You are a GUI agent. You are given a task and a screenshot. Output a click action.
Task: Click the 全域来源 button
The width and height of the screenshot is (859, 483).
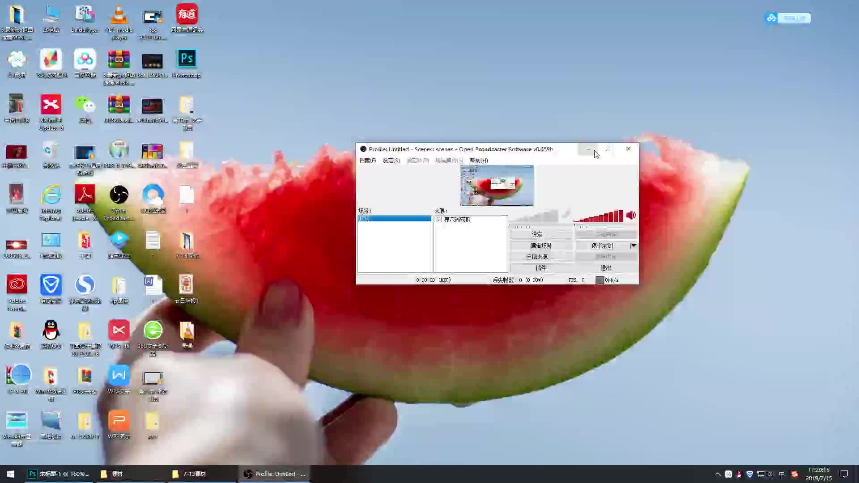tap(541, 257)
